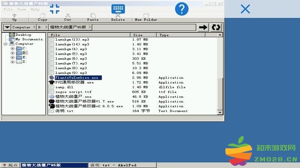This screenshot has width=300, height=168.
Task: Click the Computer breadcrumb in address bar
Action: (x=21, y=27)
